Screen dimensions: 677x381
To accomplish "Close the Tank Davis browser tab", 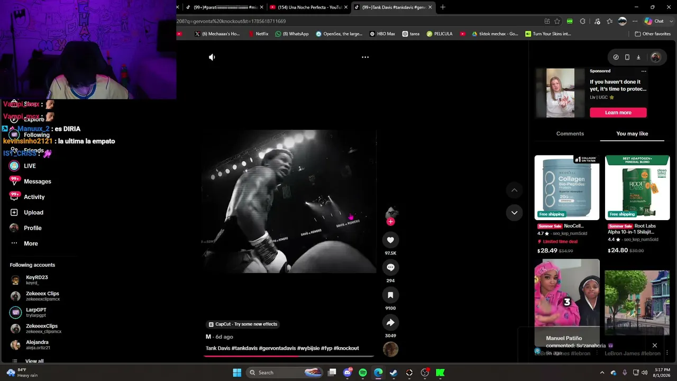I will click(430, 7).
